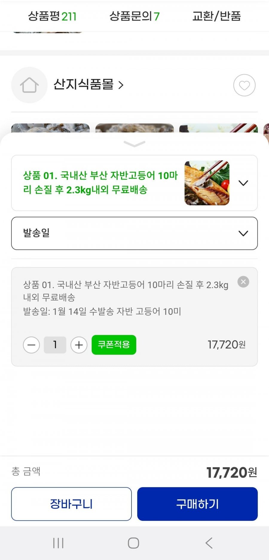Add the item with the 장바구니 button

click(x=71, y=504)
